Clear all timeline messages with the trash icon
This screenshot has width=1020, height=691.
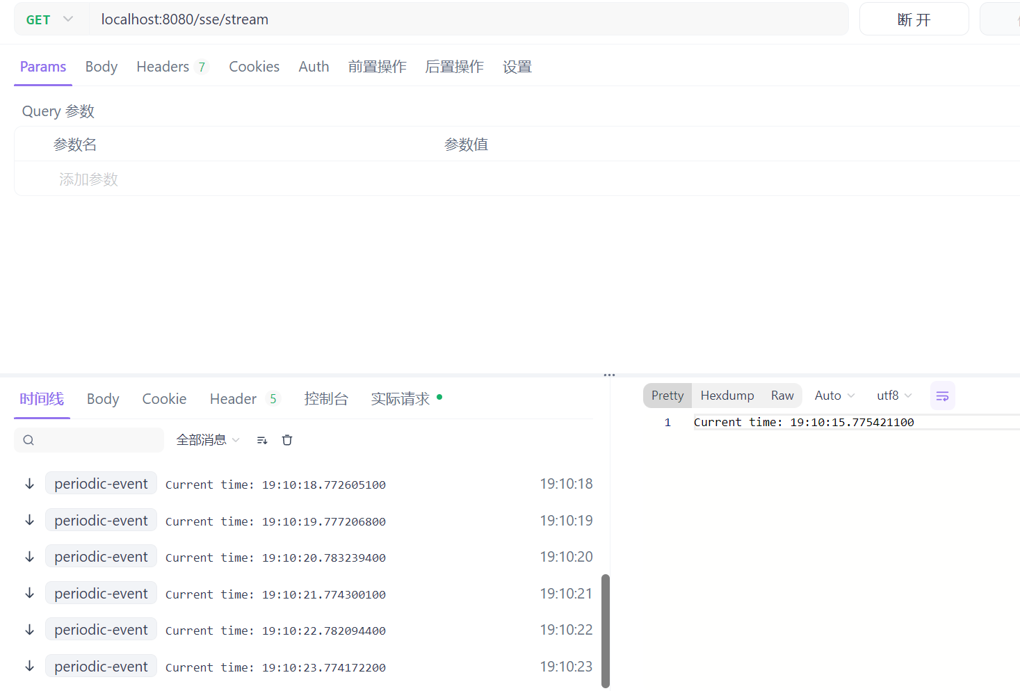[286, 439]
